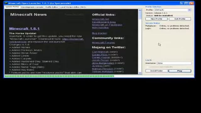
Task: Open Carl Manneh's Twitter link
Action: point(100,52)
